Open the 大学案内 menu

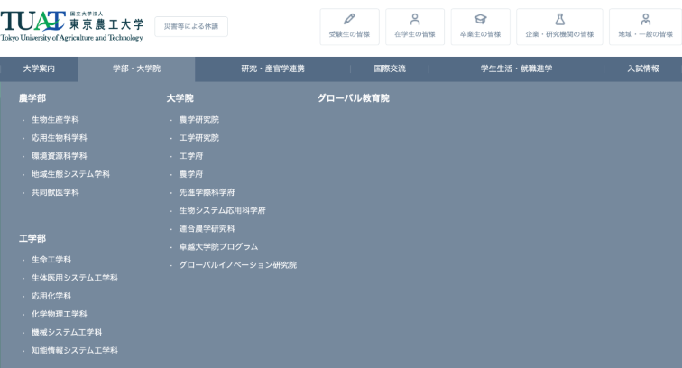[39, 69]
